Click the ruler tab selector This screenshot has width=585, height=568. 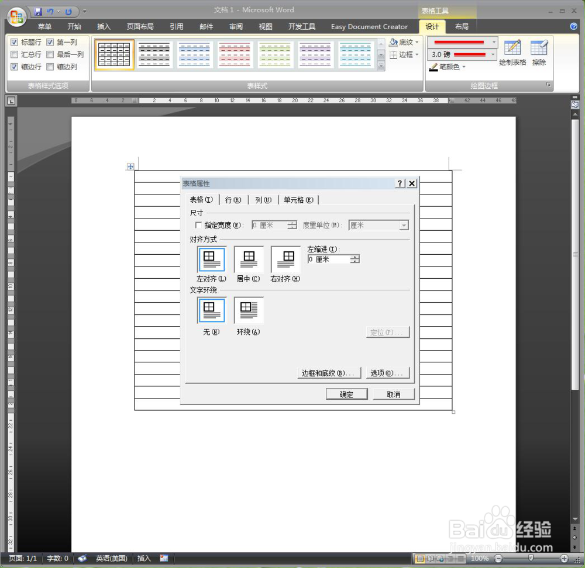(11, 101)
